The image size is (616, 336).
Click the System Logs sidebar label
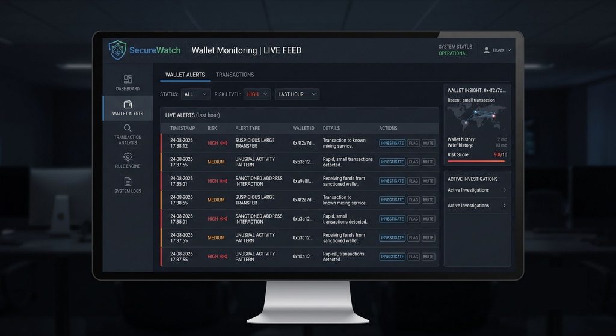click(128, 191)
